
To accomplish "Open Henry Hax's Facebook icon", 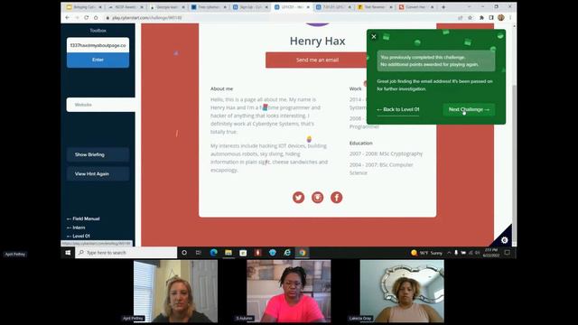I will pos(336,198).
